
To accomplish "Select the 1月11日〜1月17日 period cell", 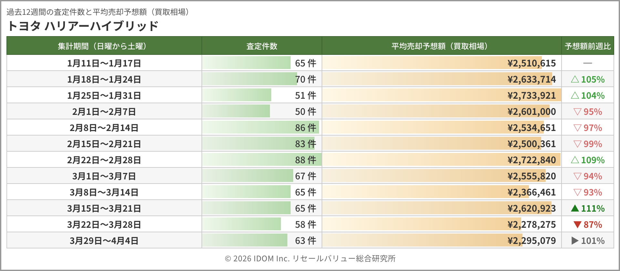I will coord(104,63).
